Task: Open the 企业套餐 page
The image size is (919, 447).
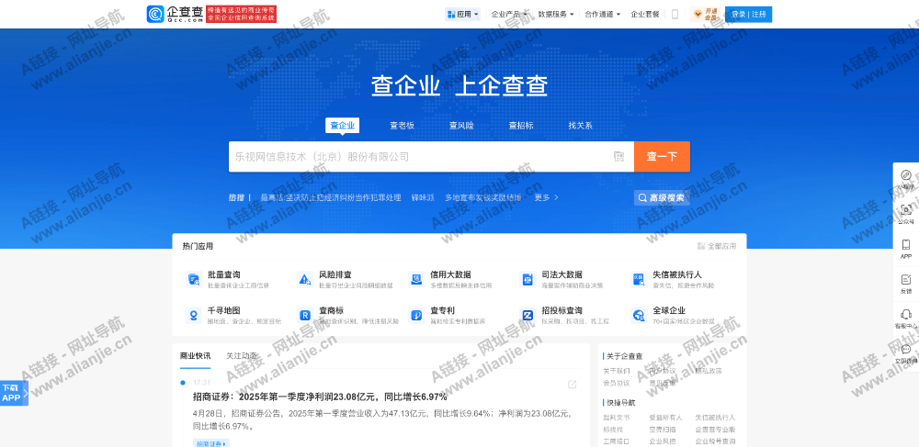Action: click(645, 14)
